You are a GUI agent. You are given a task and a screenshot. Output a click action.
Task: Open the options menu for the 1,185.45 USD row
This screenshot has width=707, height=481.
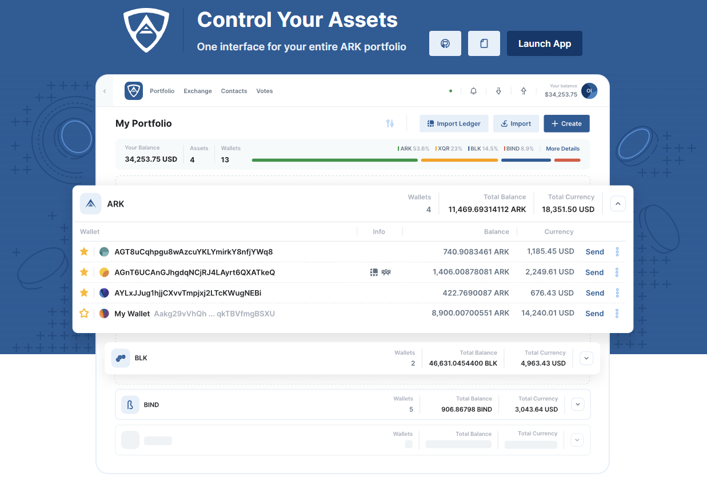click(617, 252)
